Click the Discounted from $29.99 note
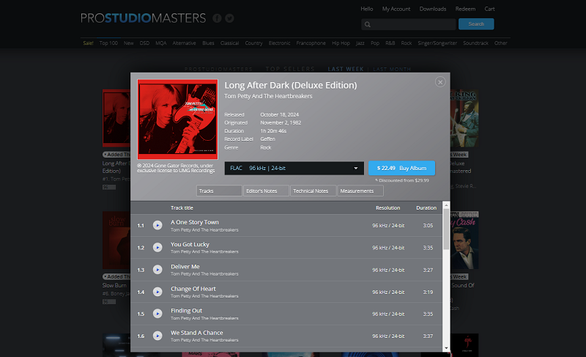 [401, 180]
